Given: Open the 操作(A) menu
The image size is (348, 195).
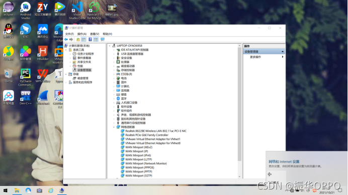Looking at the screenshot, I should point(82,34).
